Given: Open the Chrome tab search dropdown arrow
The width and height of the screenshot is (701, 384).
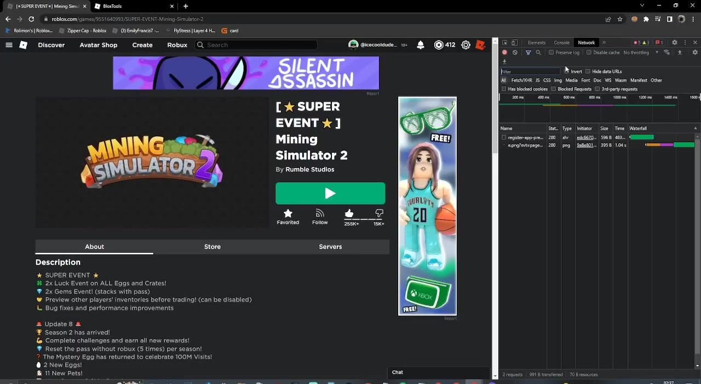Looking at the screenshot, I should [x=642, y=5].
